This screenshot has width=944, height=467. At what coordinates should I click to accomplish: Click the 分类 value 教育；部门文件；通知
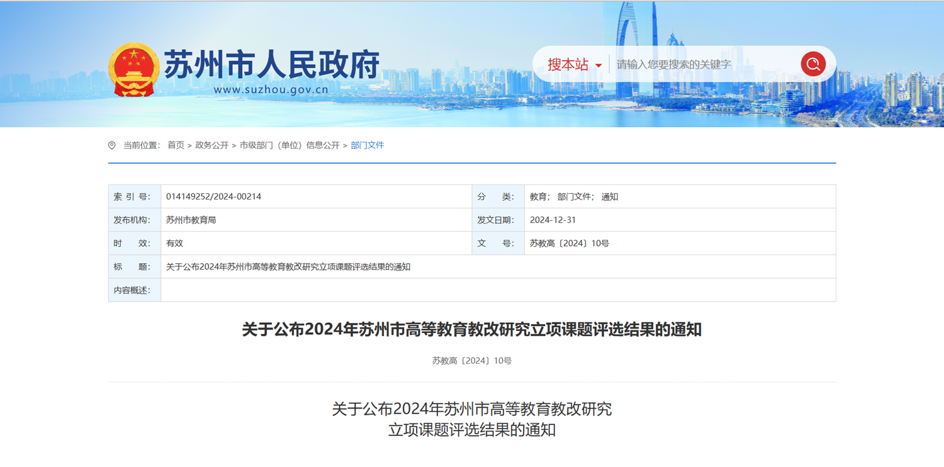(573, 197)
